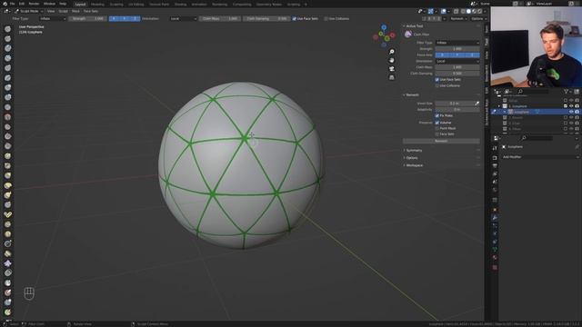Image resolution: width=582 pixels, height=327 pixels.
Task: Toggle Preserve Face Sets checkbox
Action: tap(436, 134)
